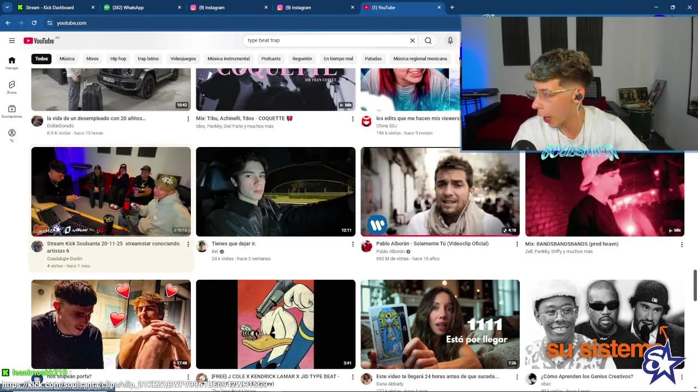
Task: Select the Música filter chip
Action: point(67,59)
